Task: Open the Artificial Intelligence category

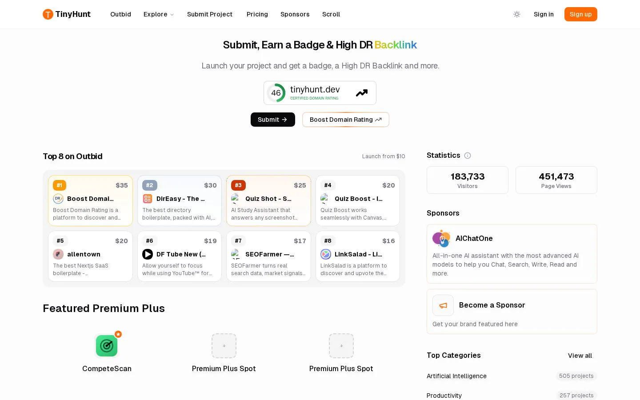Action: pyautogui.click(x=456, y=376)
